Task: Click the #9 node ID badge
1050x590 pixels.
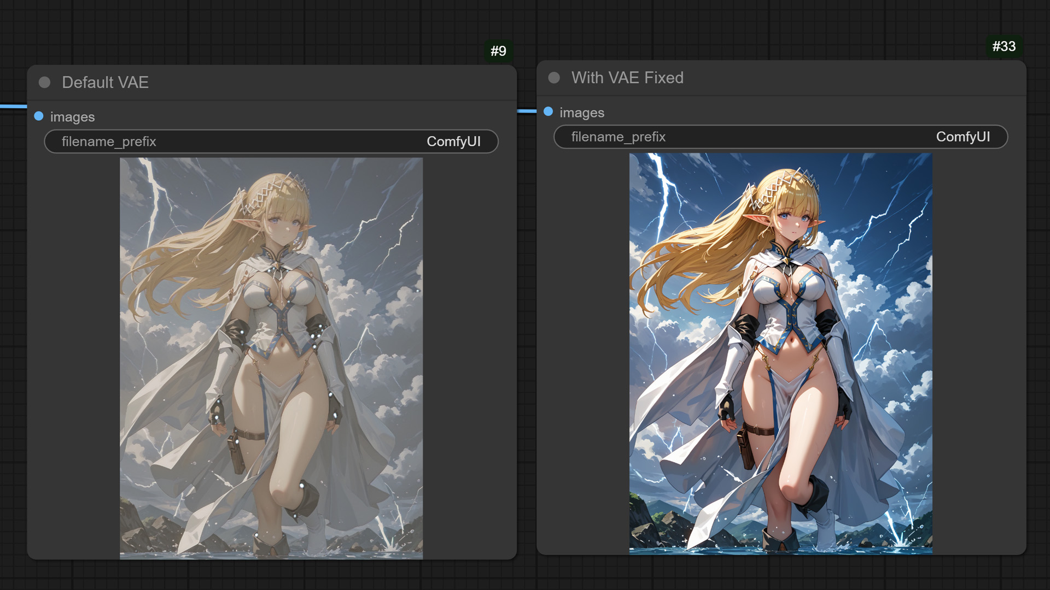Action: click(498, 51)
